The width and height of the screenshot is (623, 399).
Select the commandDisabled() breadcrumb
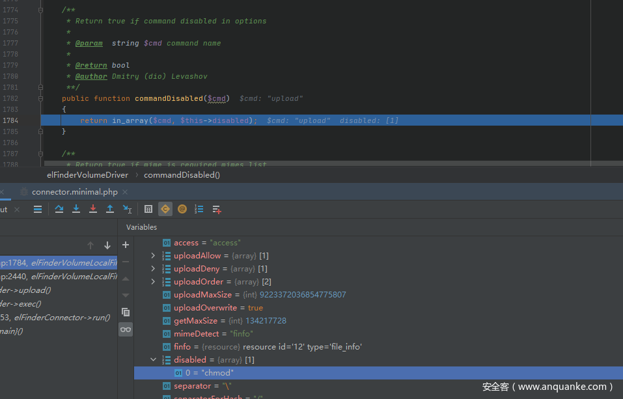182,174
